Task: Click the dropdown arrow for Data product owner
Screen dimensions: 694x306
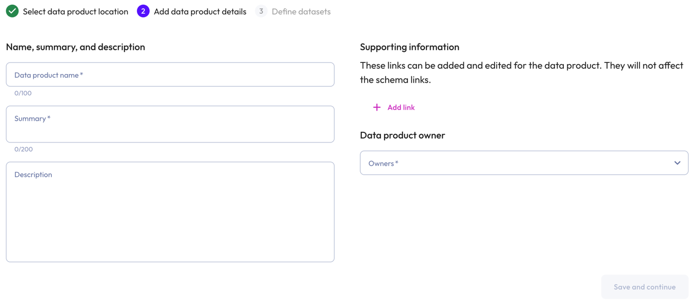Action: click(678, 163)
